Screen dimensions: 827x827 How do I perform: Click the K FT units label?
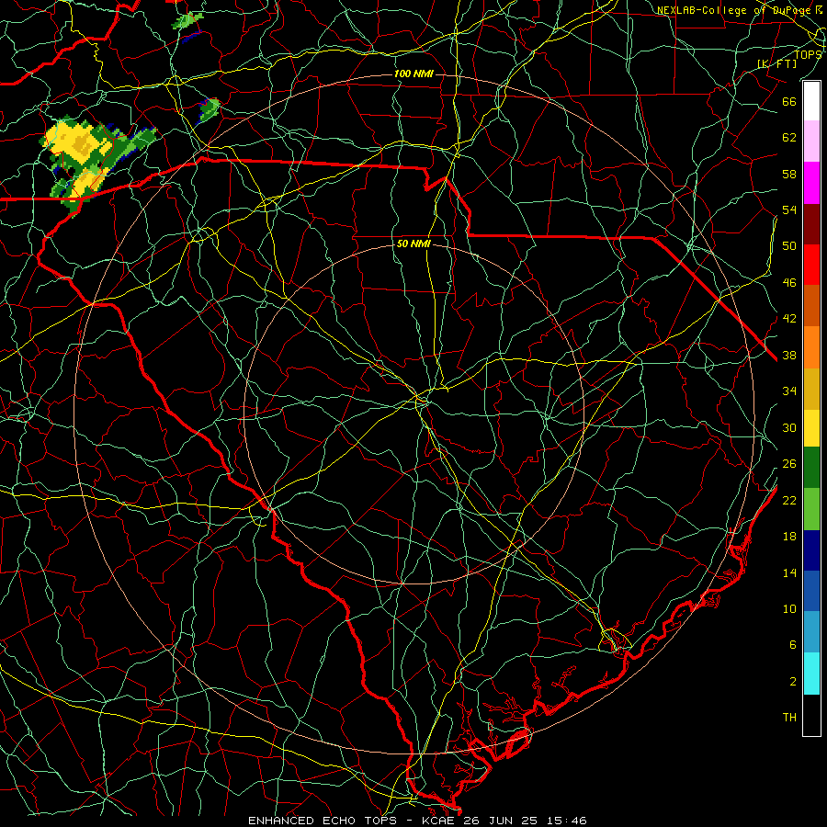click(776, 63)
